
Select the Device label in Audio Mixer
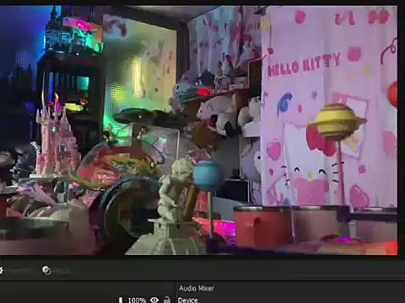pos(187,300)
